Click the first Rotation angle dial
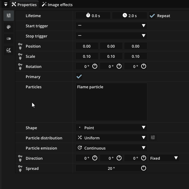 tap(95, 66)
